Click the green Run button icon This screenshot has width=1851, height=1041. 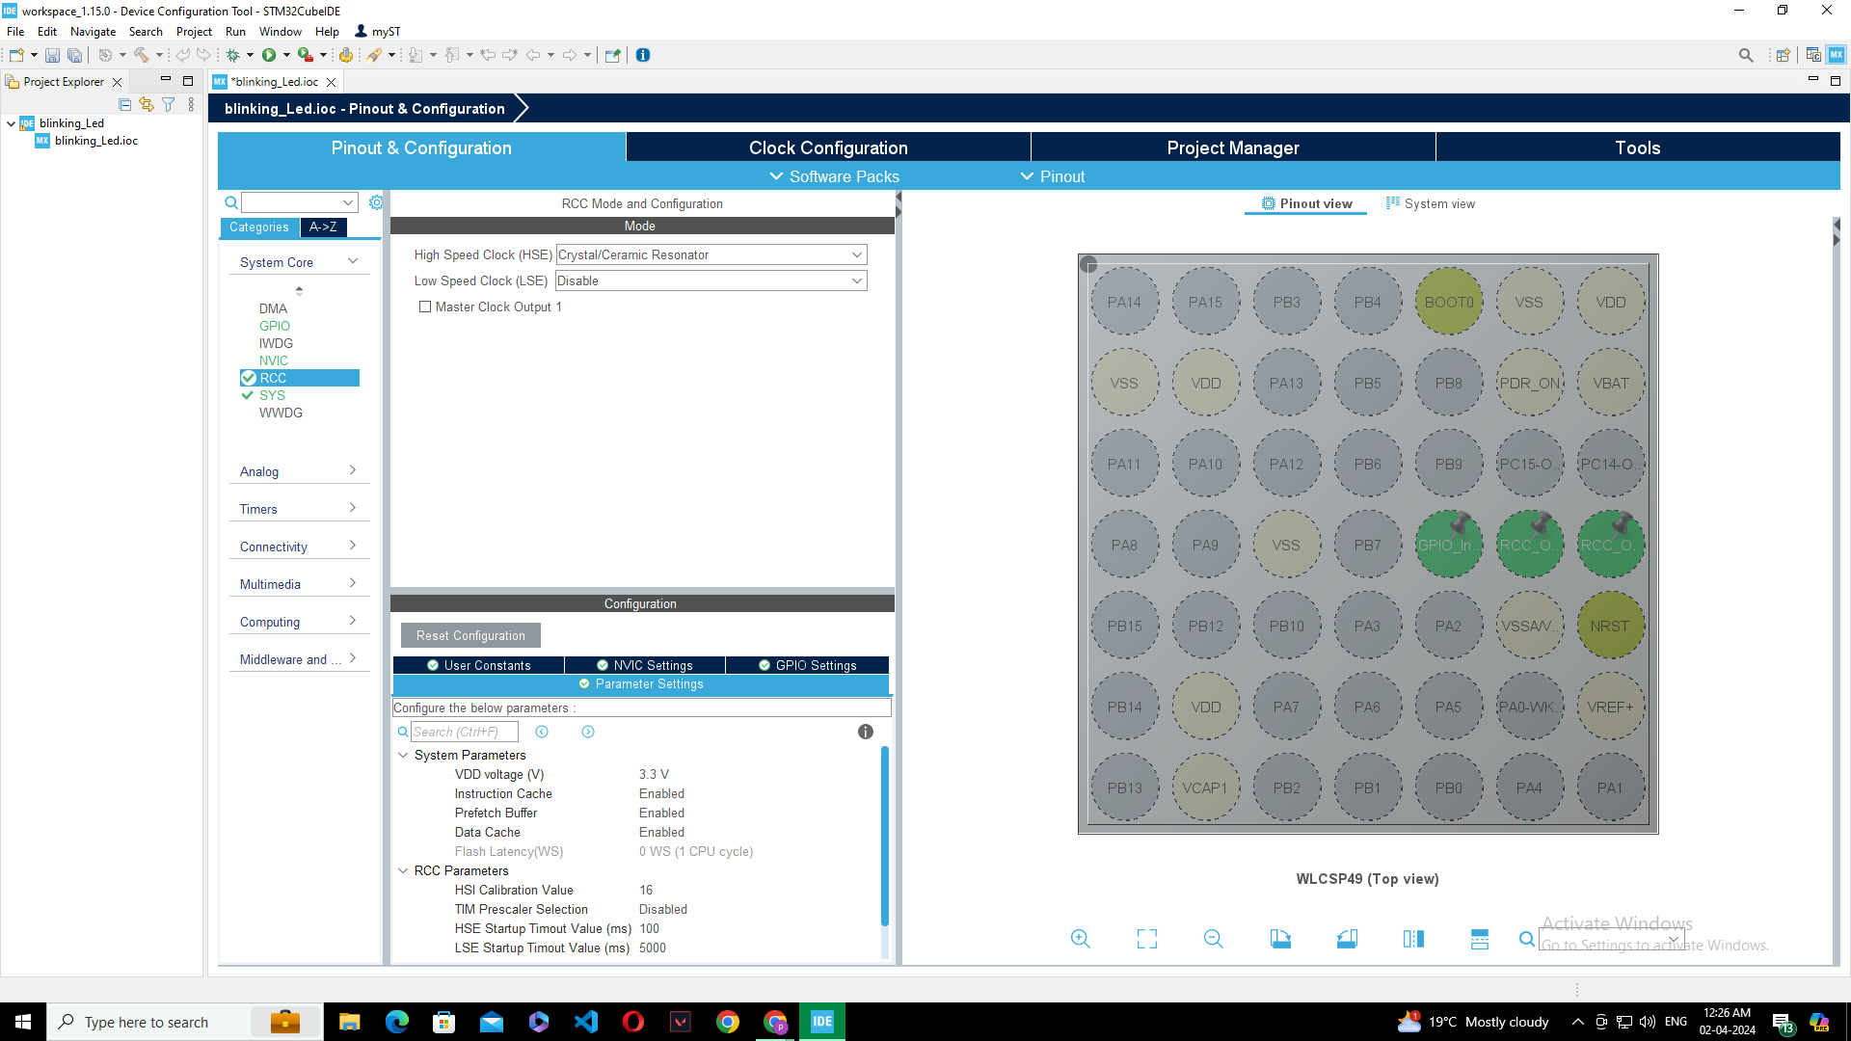point(269,55)
